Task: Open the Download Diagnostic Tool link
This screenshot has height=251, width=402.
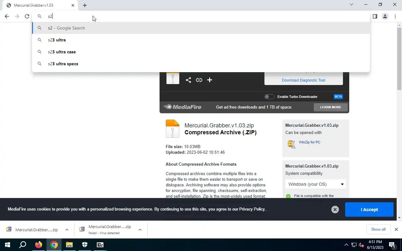Action: coord(303,80)
